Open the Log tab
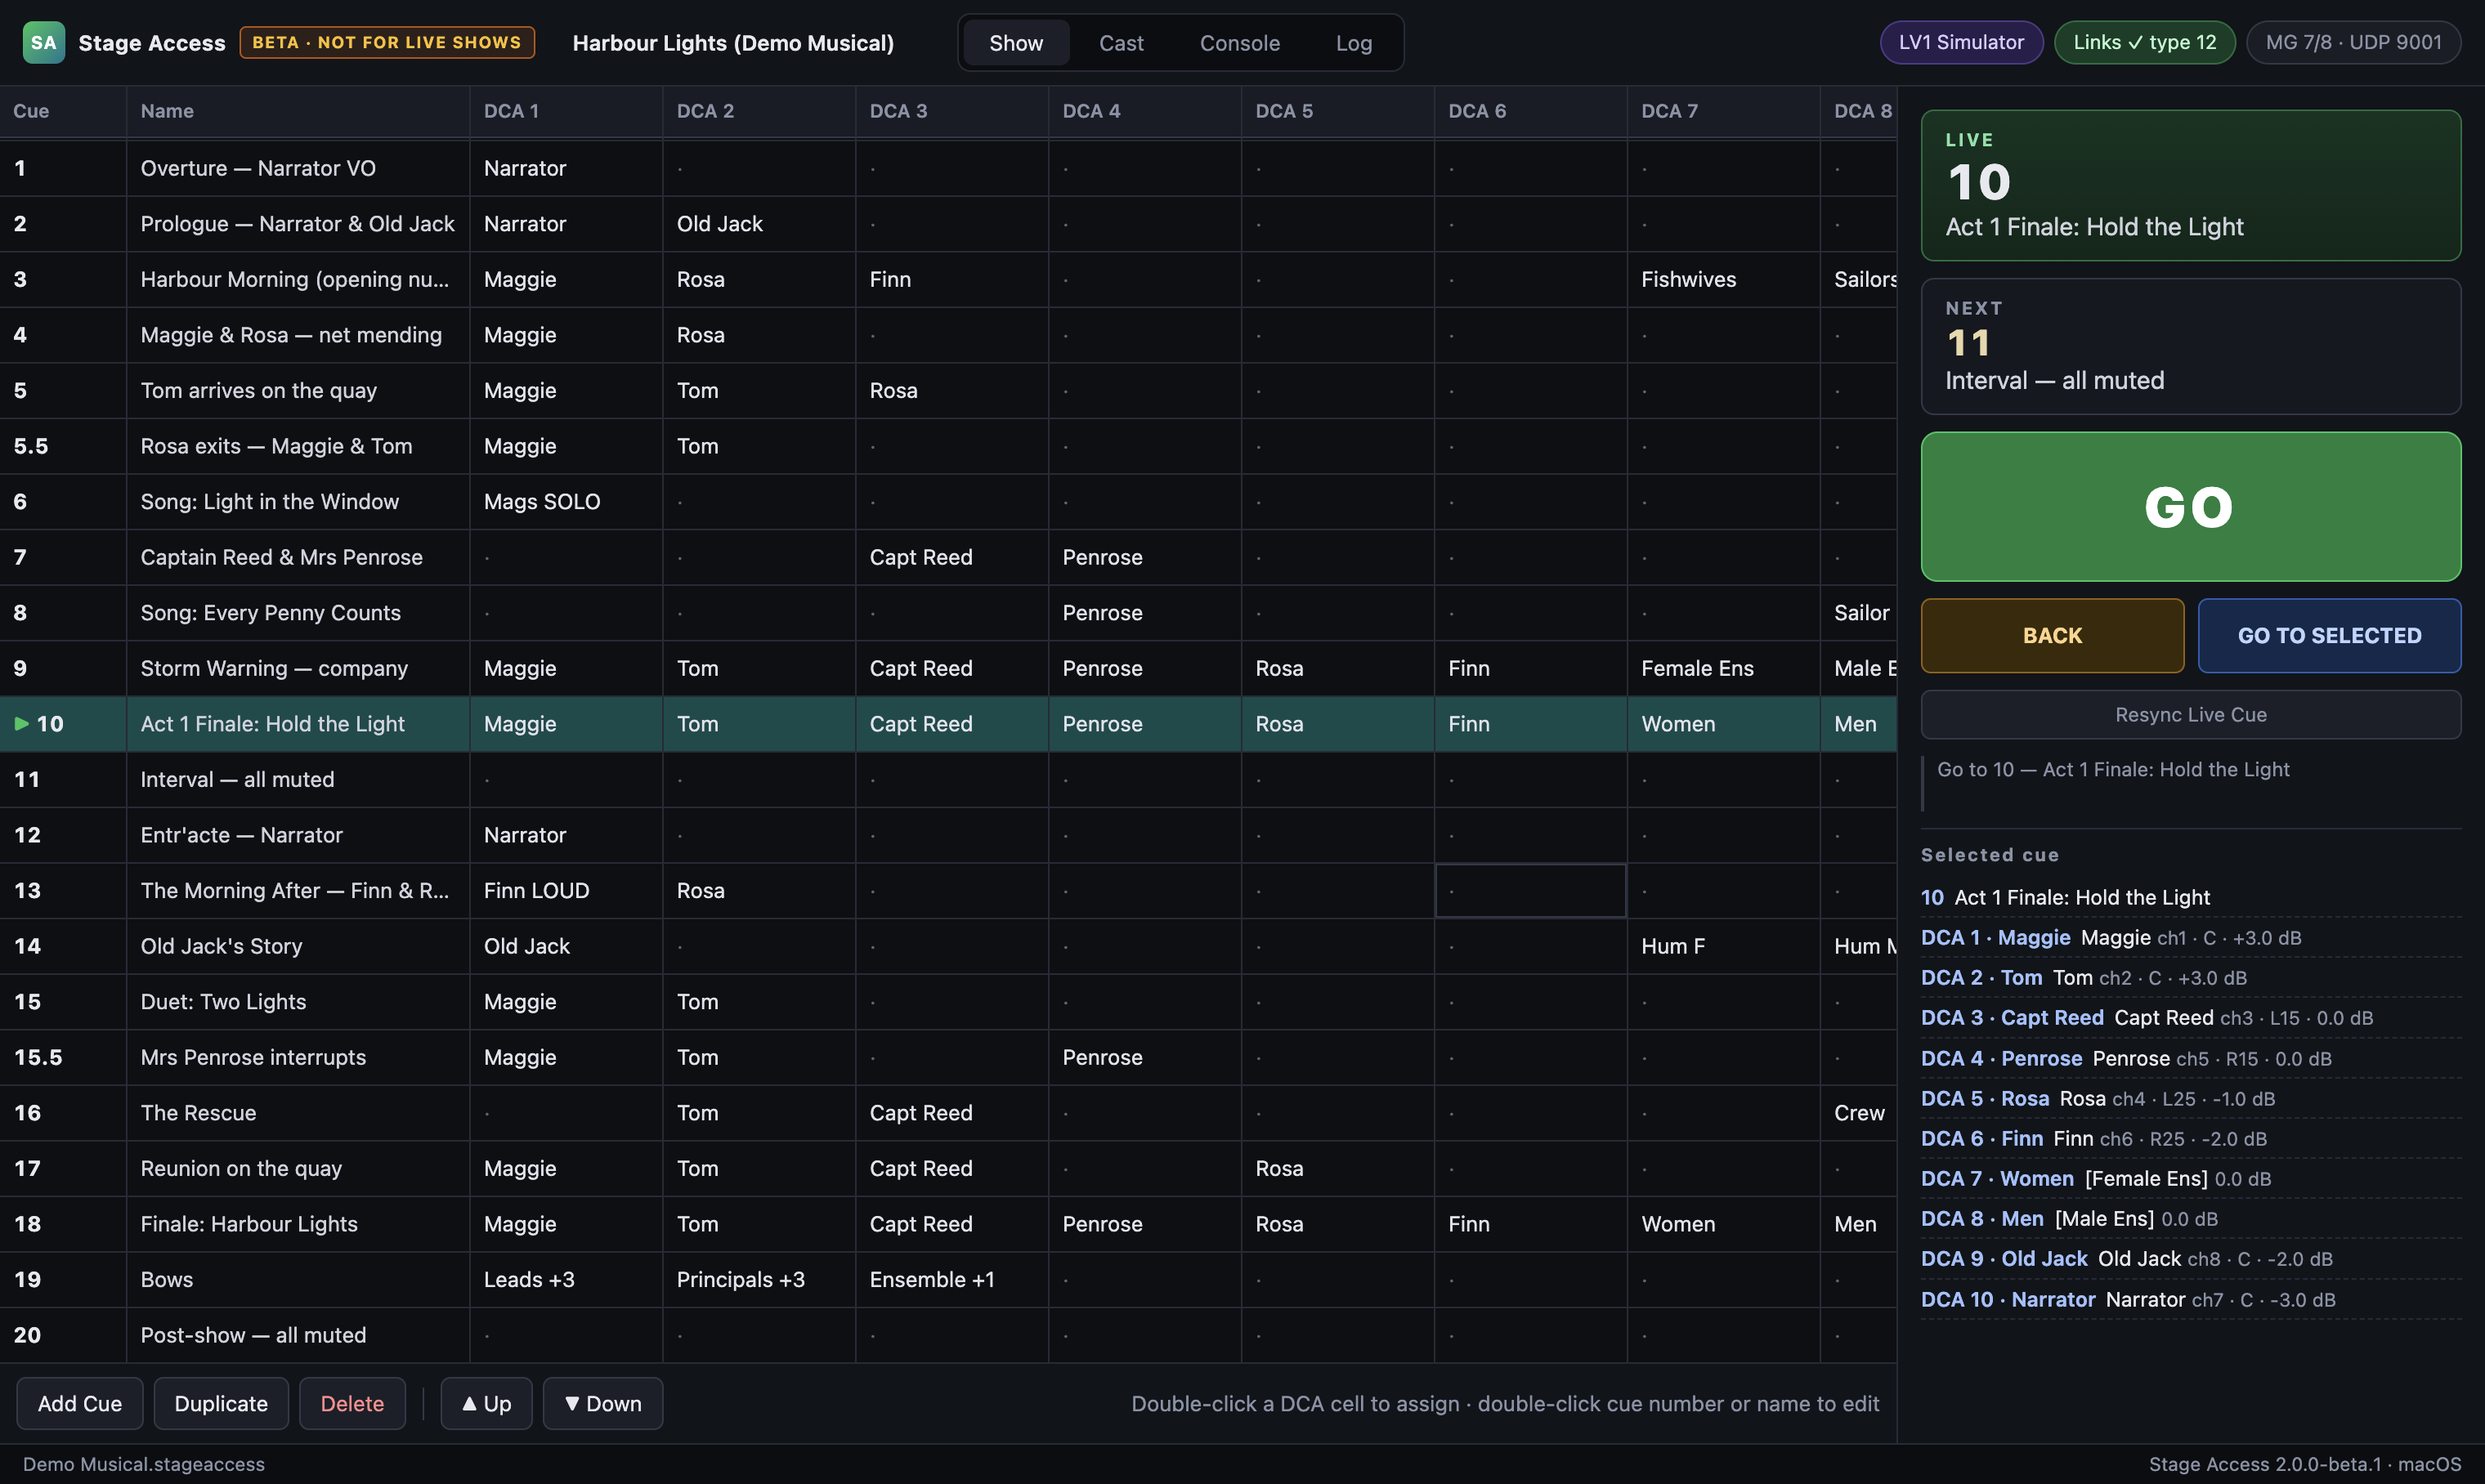Screen dimensions: 2485x1484 coord(1353,43)
